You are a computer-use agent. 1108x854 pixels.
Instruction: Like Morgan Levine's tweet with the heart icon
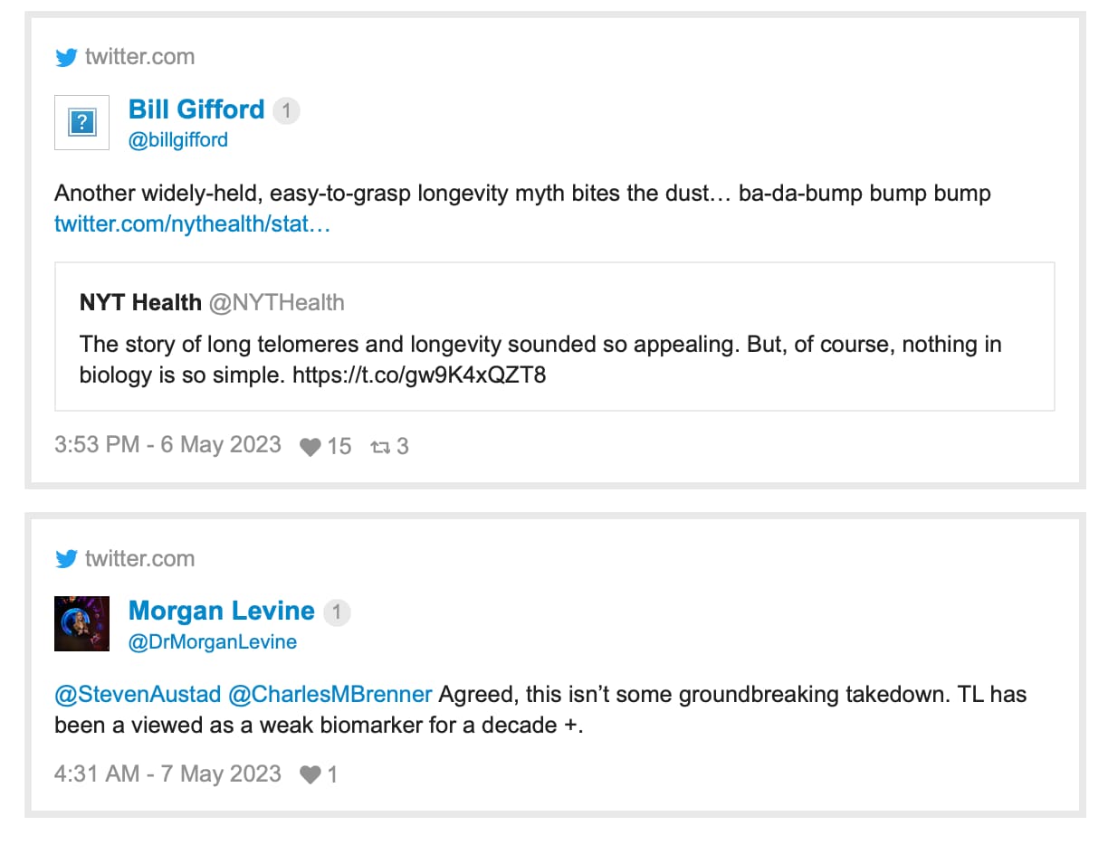(x=310, y=775)
